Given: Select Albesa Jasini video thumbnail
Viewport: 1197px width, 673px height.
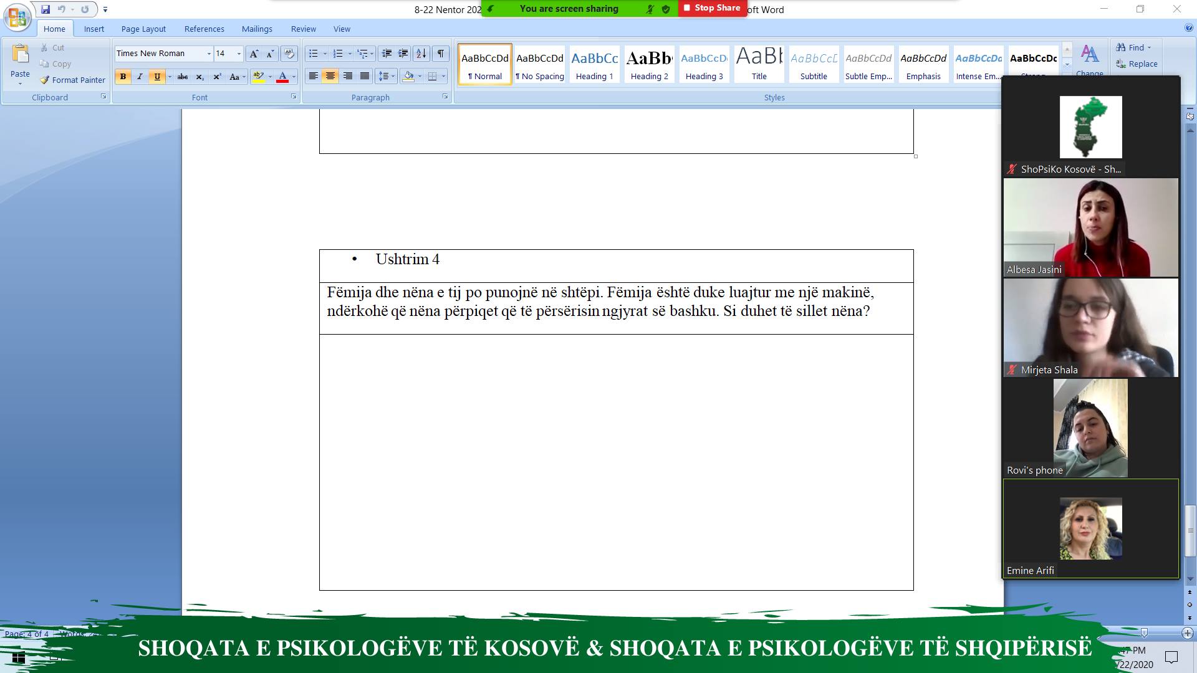Looking at the screenshot, I should coord(1090,227).
